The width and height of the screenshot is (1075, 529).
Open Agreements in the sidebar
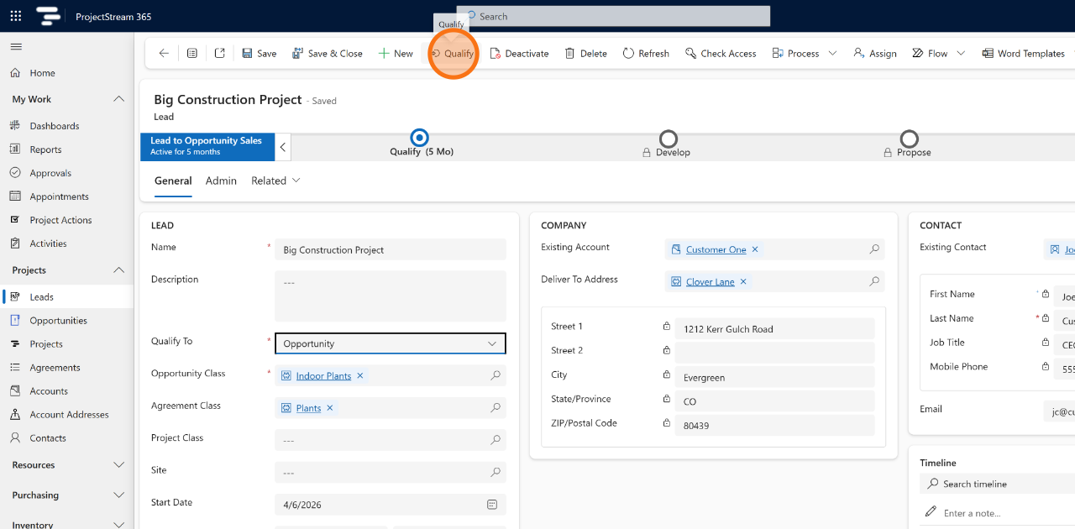coord(55,368)
